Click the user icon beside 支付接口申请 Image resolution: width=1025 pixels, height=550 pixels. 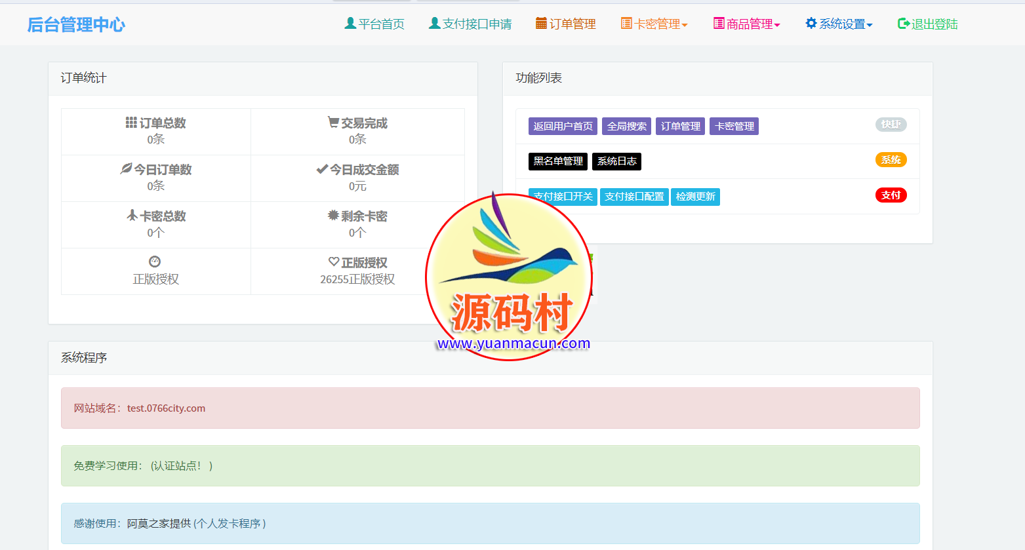pos(434,24)
